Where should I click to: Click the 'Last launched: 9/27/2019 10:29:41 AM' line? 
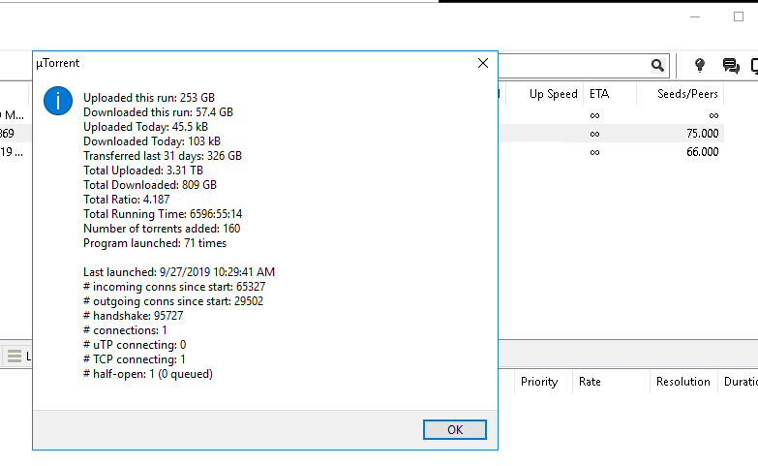[x=179, y=272]
